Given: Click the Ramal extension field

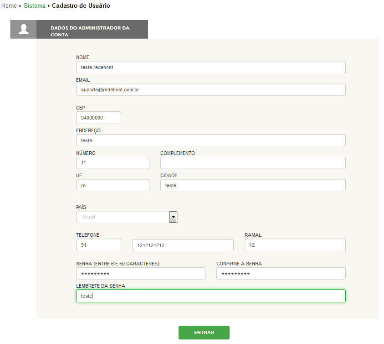Looking at the screenshot, I should pos(295,245).
